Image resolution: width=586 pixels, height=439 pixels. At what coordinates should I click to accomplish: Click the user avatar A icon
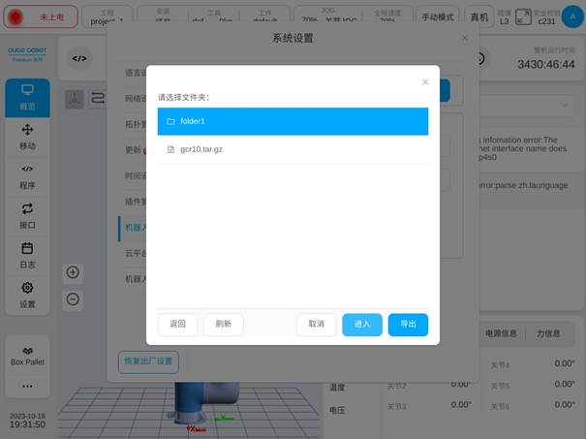571,16
